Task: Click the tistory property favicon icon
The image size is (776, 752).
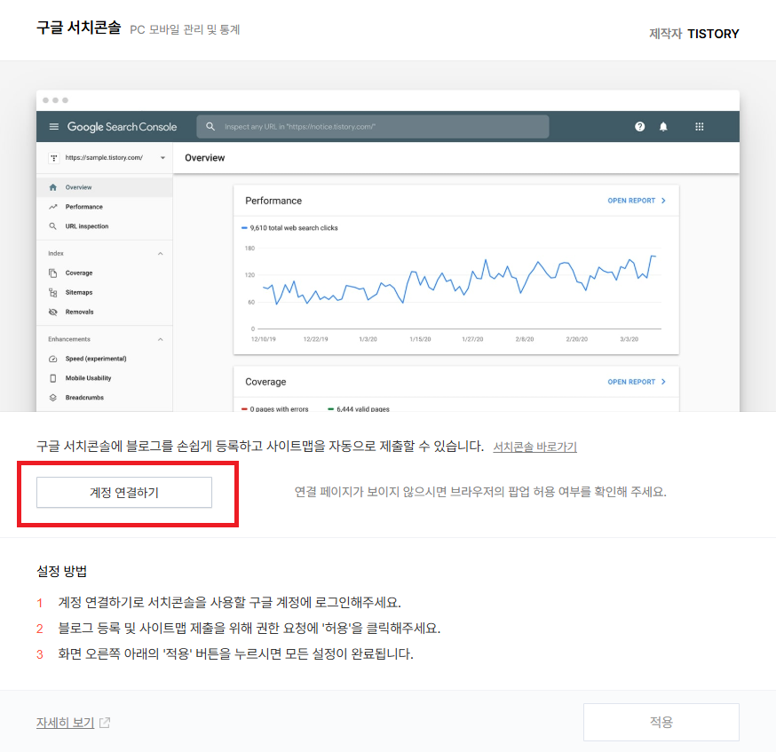Action: click(x=53, y=158)
